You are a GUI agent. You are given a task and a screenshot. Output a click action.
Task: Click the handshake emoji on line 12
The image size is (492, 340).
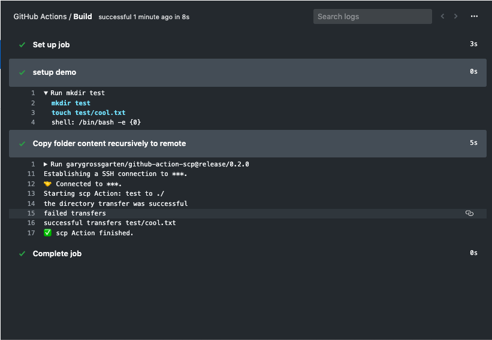(47, 184)
